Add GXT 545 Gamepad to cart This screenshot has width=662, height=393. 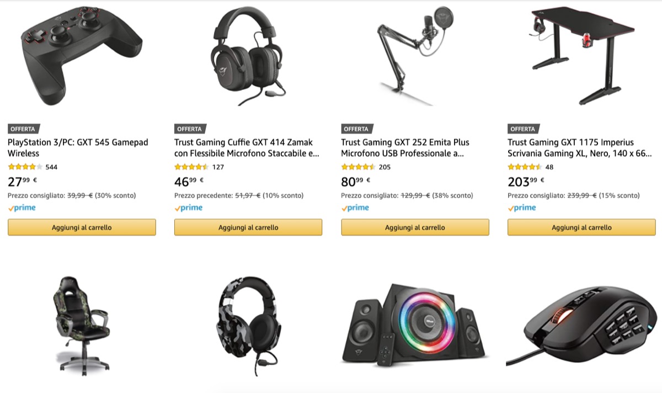pos(82,227)
